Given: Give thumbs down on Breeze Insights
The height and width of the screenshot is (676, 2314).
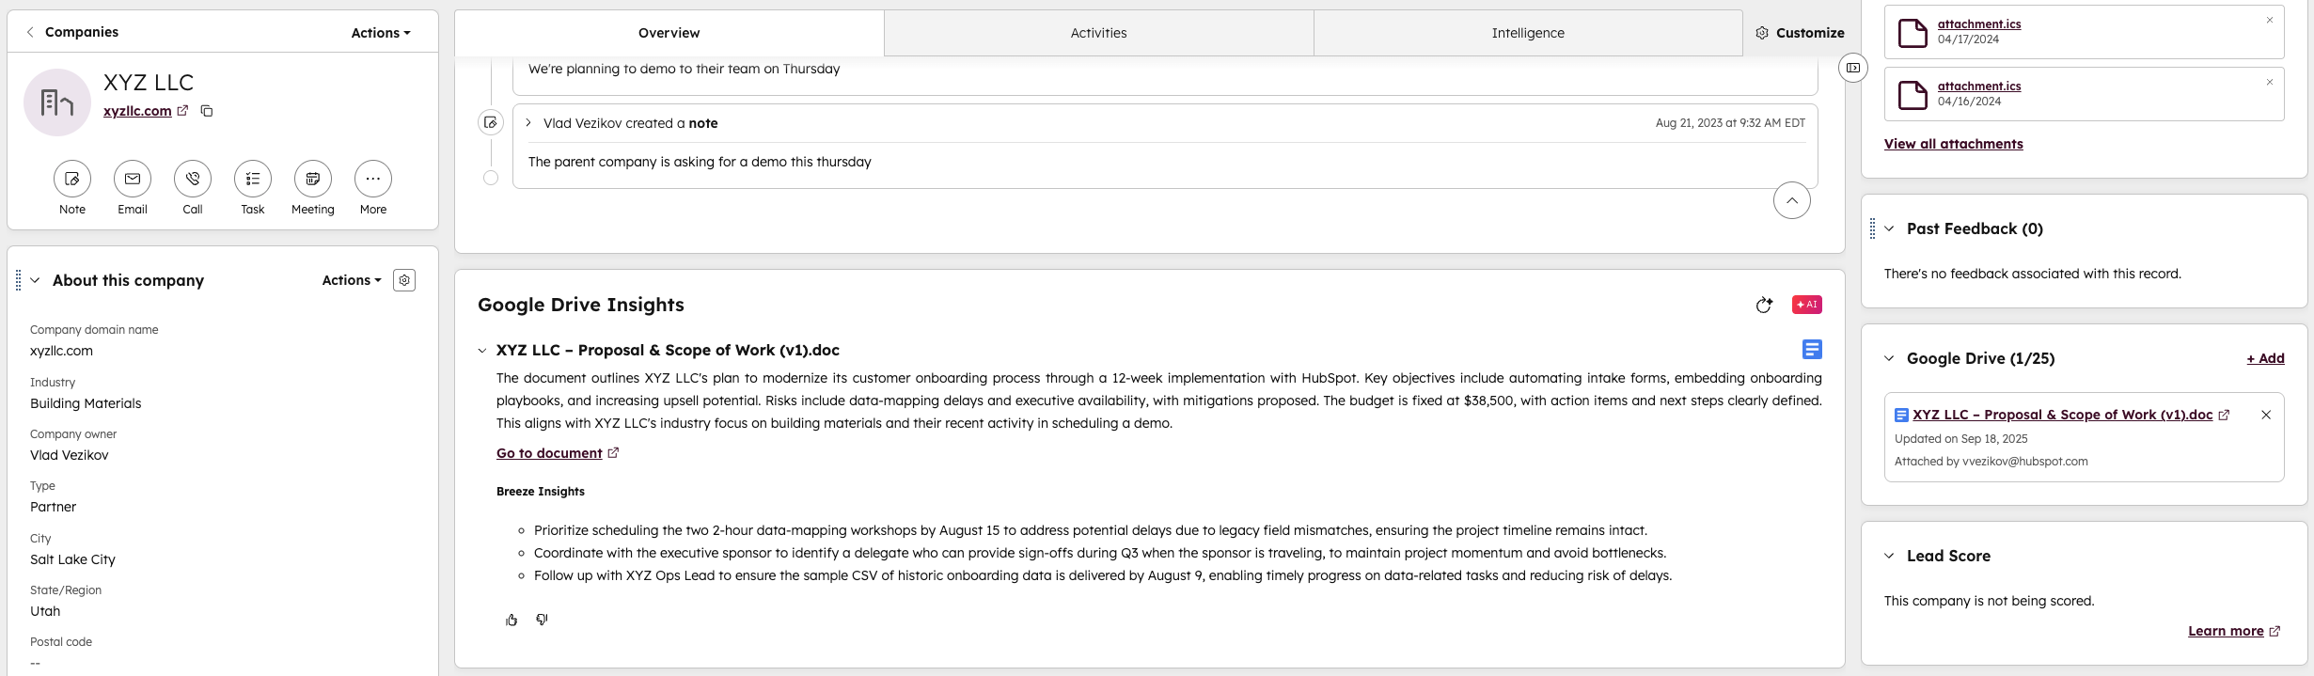Looking at the screenshot, I should coord(542,620).
